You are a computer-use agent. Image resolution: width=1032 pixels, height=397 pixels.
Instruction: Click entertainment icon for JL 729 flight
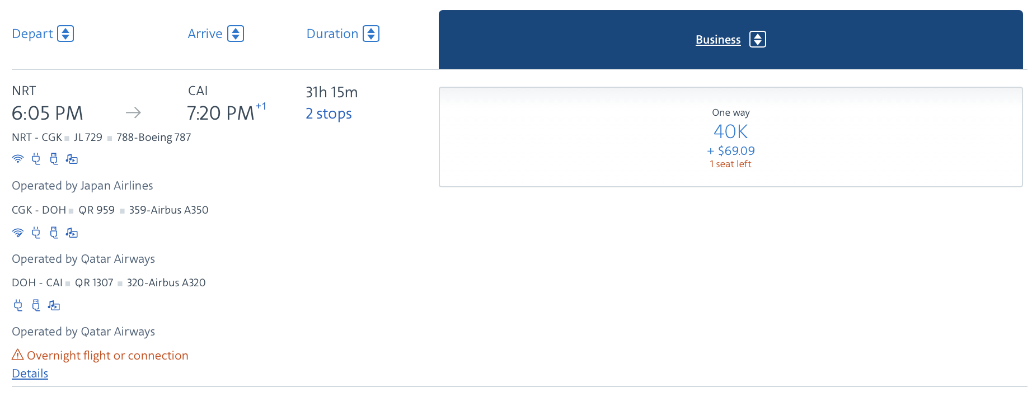72,159
